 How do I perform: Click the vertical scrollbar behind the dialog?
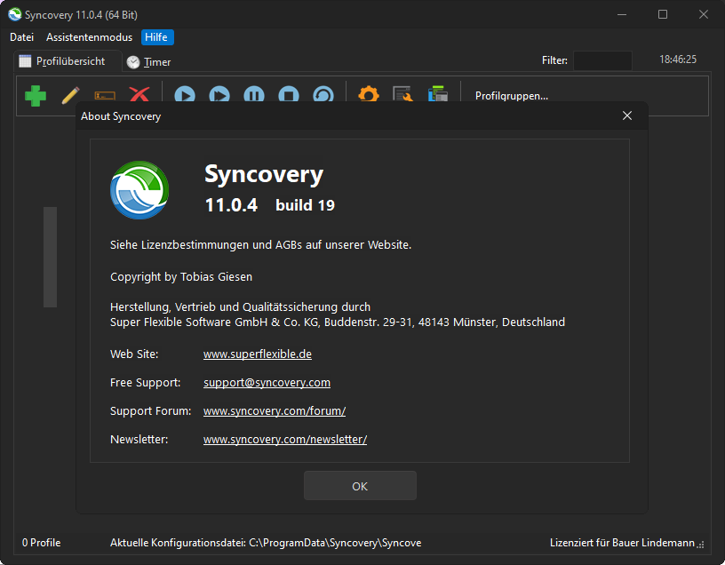click(x=50, y=257)
